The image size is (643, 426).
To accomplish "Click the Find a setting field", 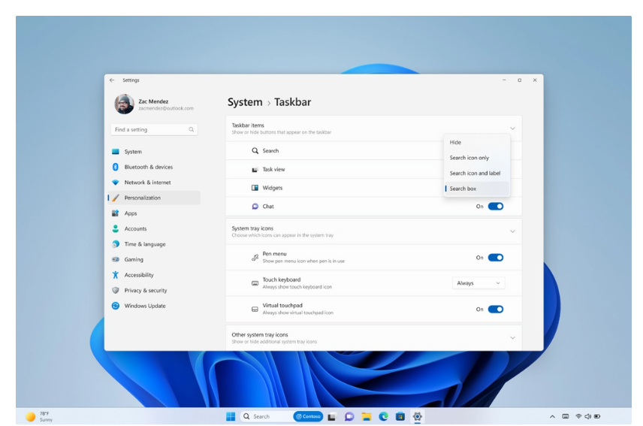I will click(x=154, y=129).
